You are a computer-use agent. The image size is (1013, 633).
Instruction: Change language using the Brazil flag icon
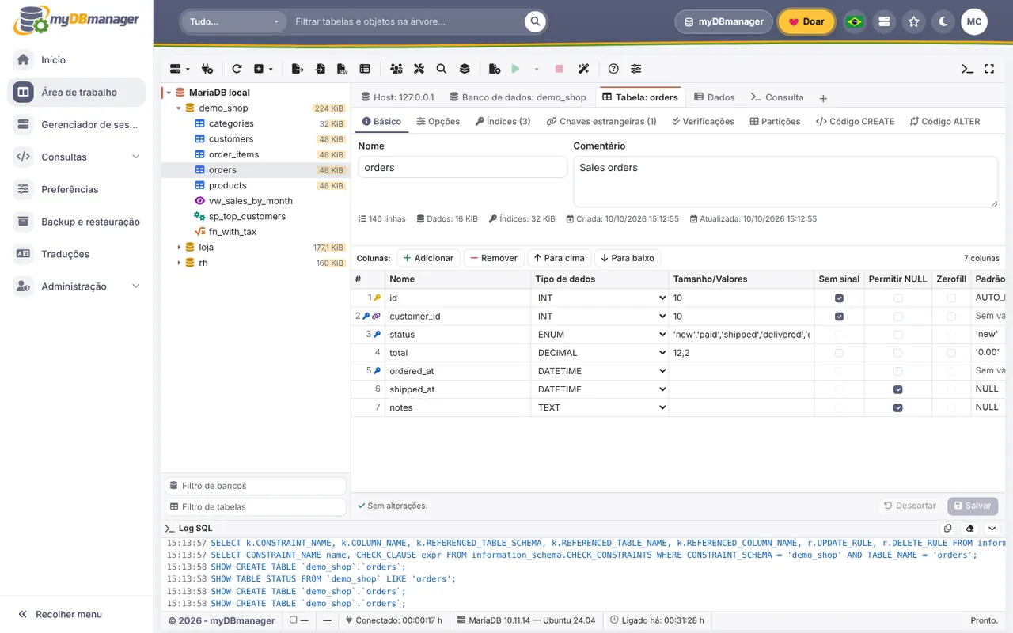coord(855,21)
